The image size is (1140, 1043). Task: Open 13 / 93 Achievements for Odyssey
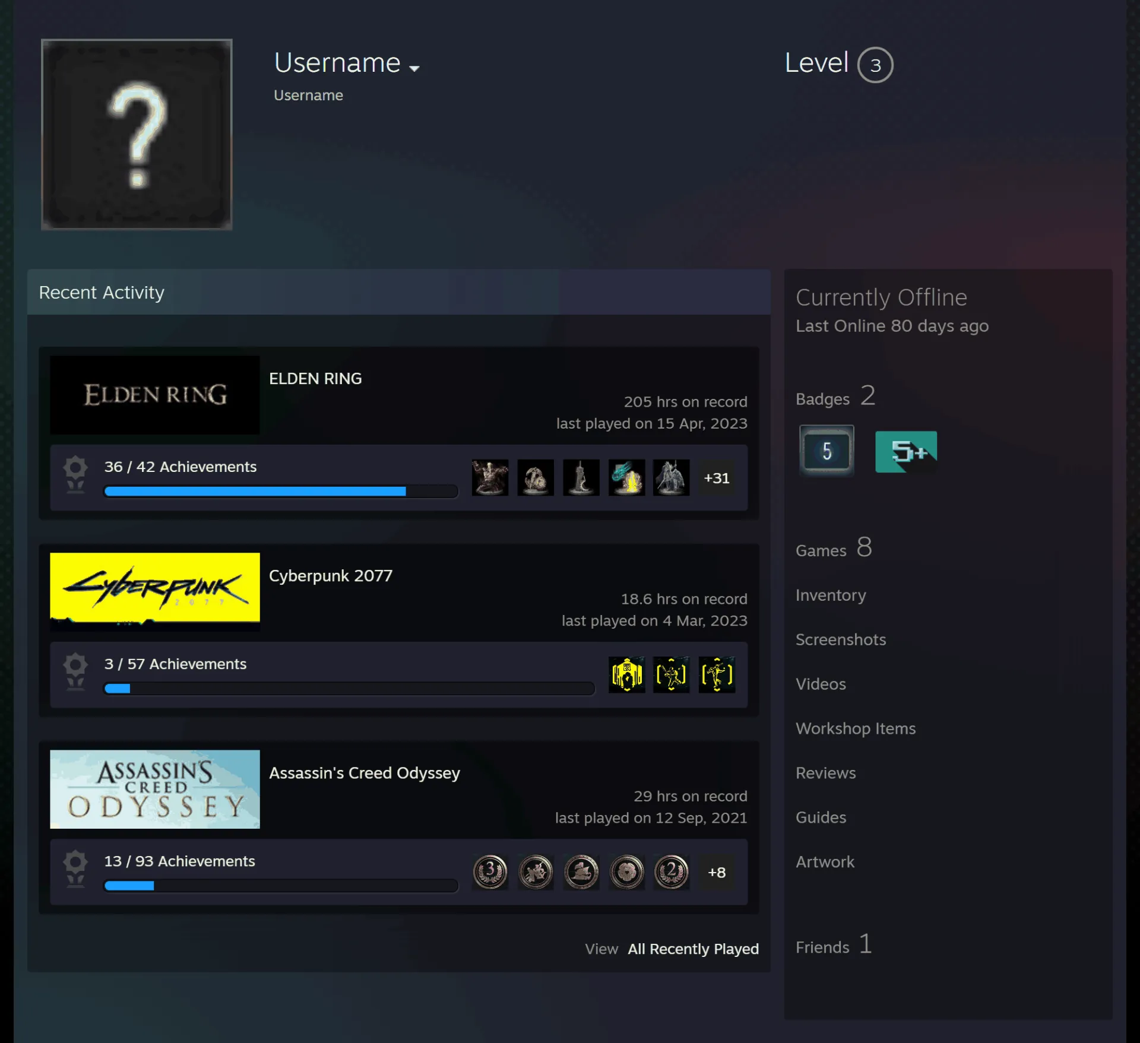point(179,861)
